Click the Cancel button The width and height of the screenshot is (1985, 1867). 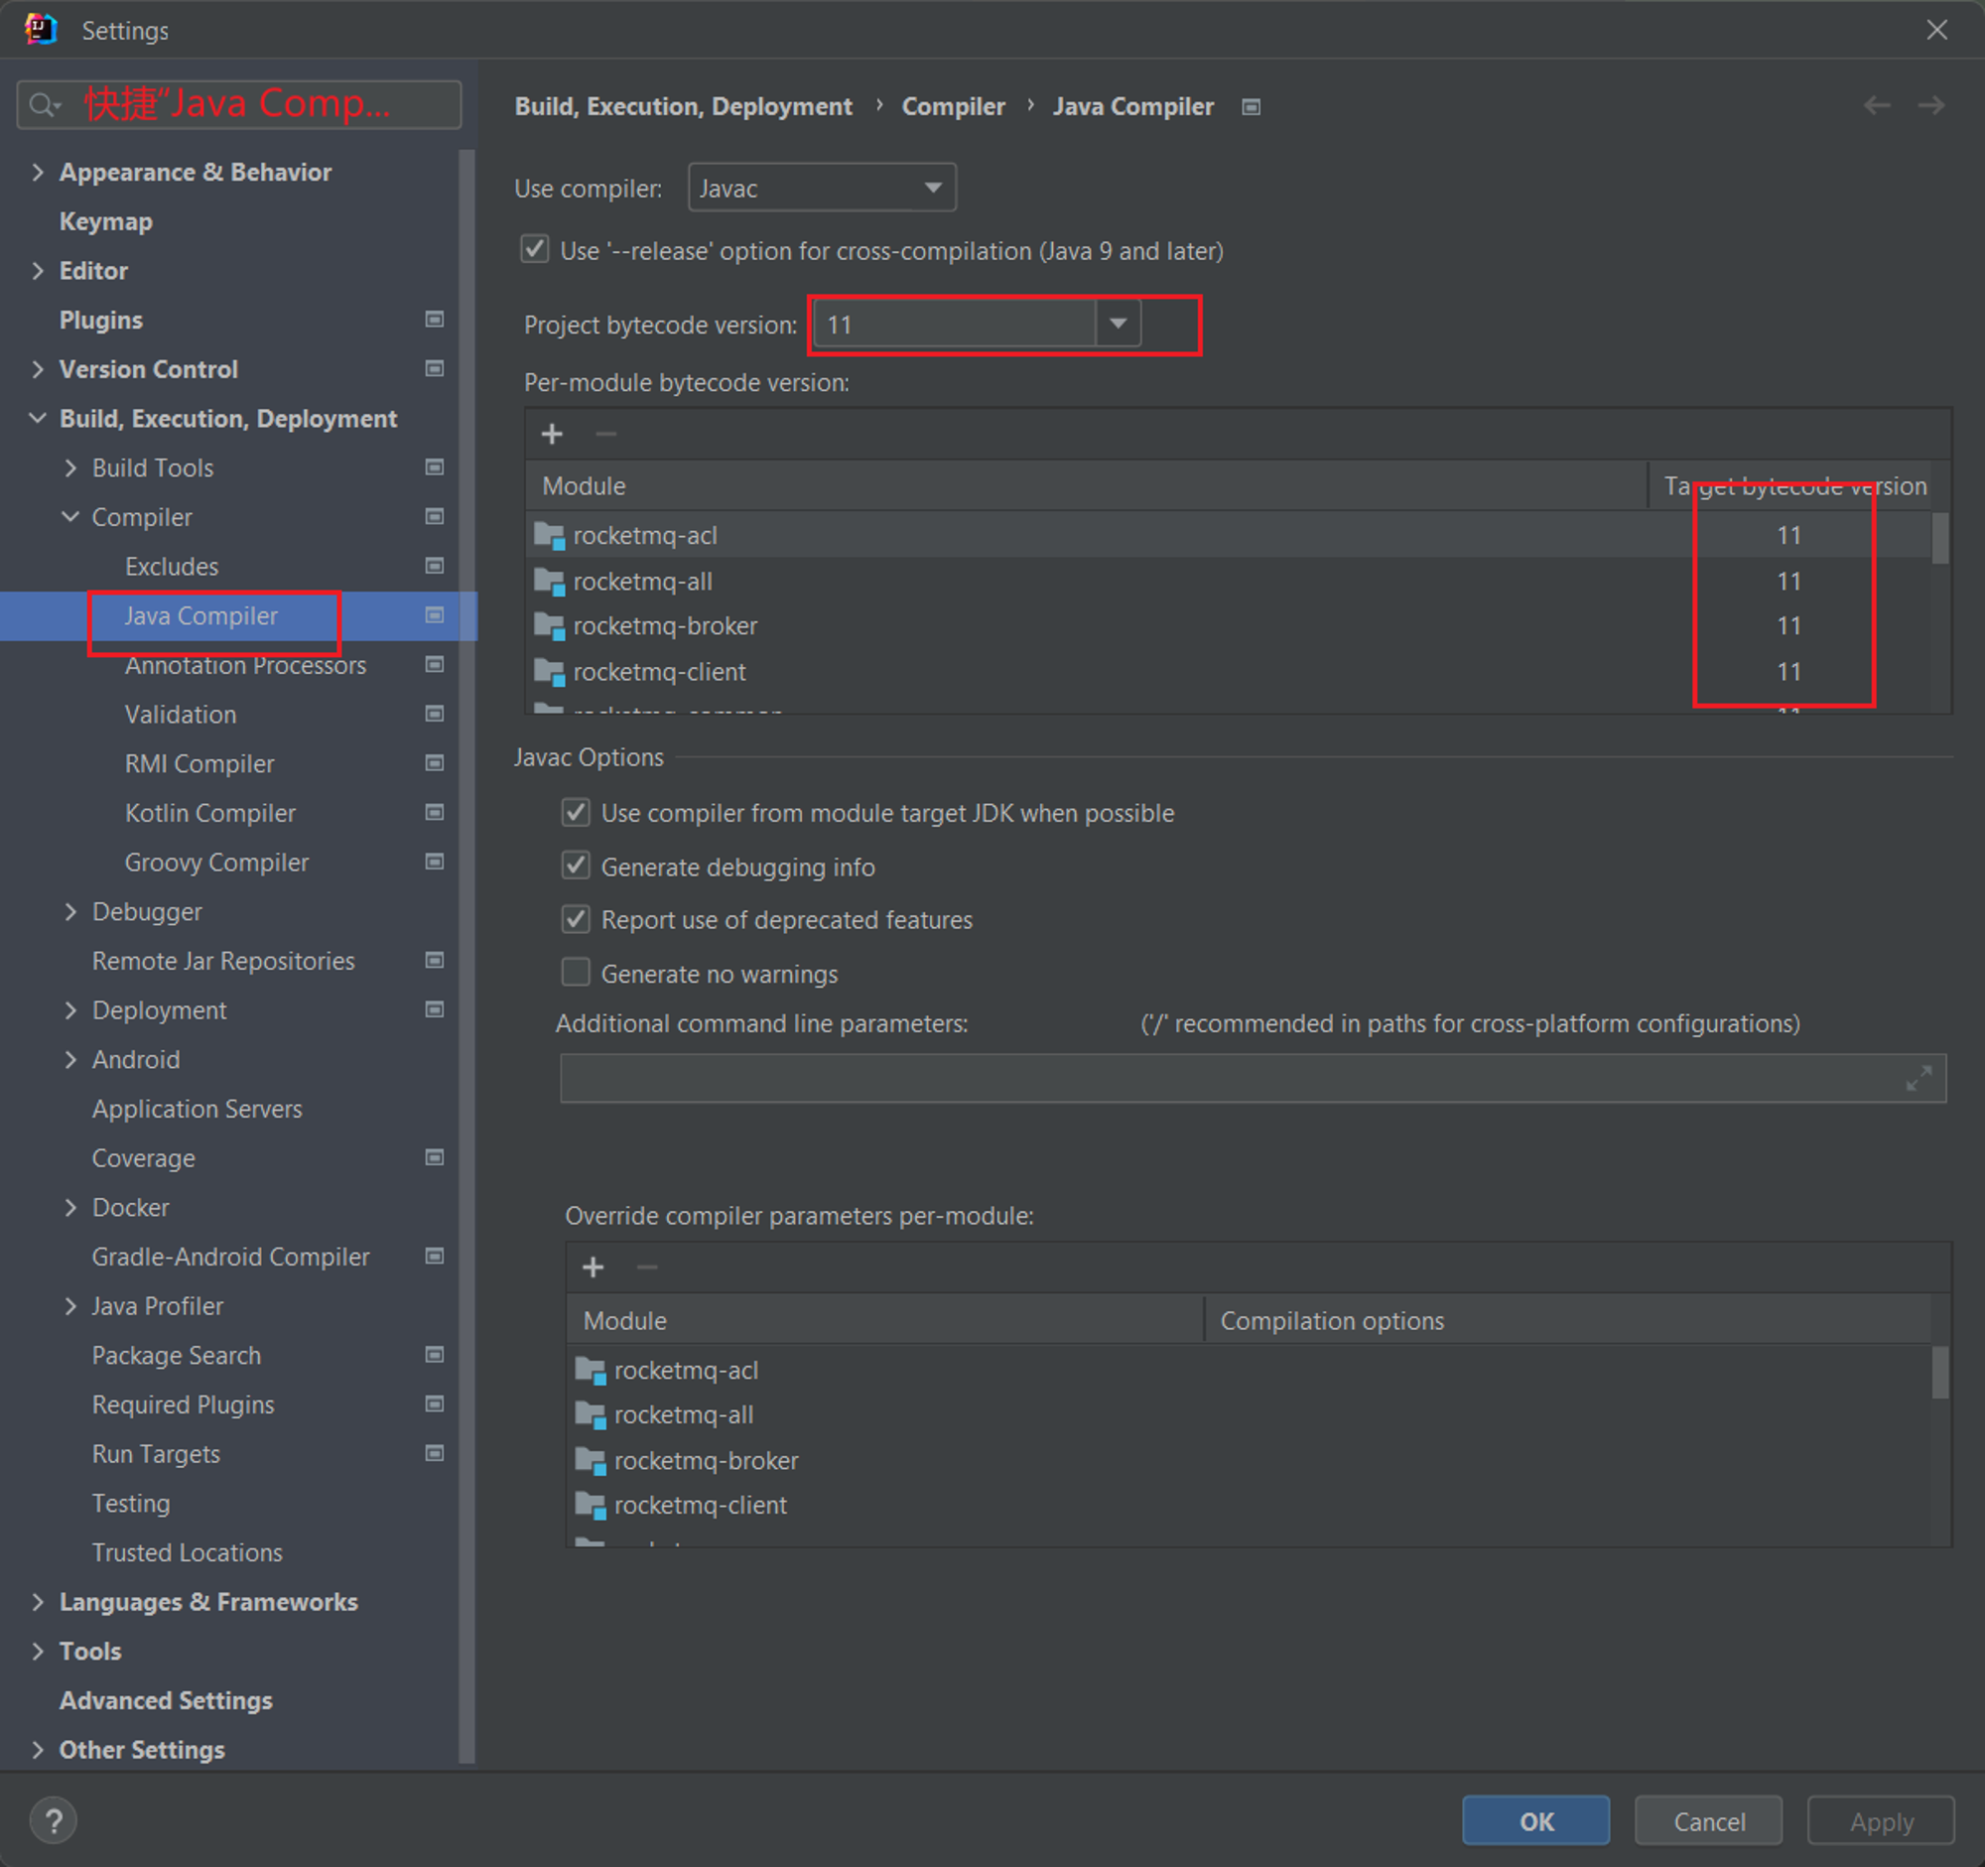coord(1708,1821)
